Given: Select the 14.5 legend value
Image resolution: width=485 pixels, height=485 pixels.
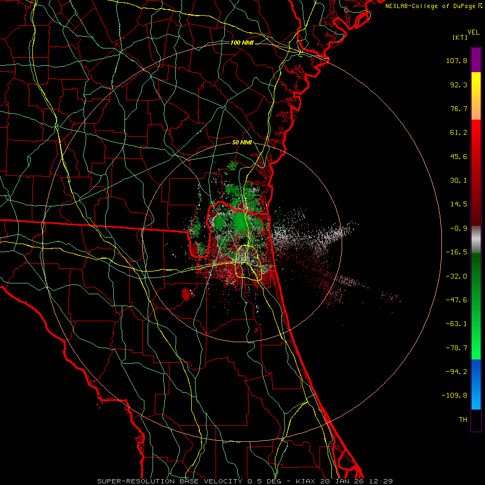Looking at the screenshot, I should pos(459,204).
